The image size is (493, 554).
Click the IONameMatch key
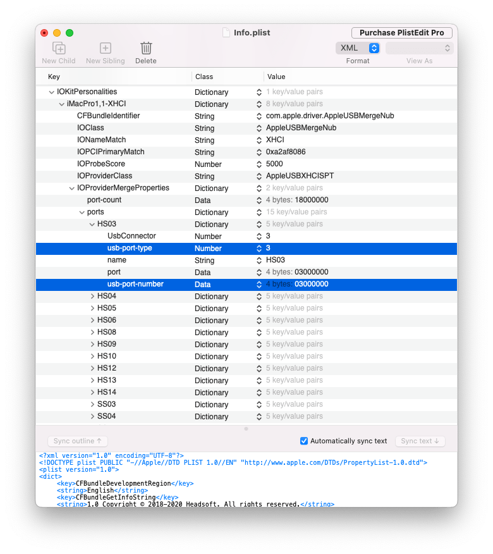coord(101,140)
